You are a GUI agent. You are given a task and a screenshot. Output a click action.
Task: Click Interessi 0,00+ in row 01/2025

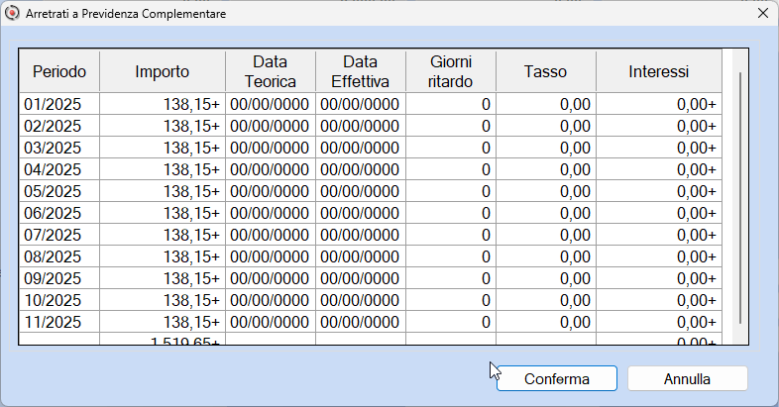pyautogui.click(x=659, y=104)
